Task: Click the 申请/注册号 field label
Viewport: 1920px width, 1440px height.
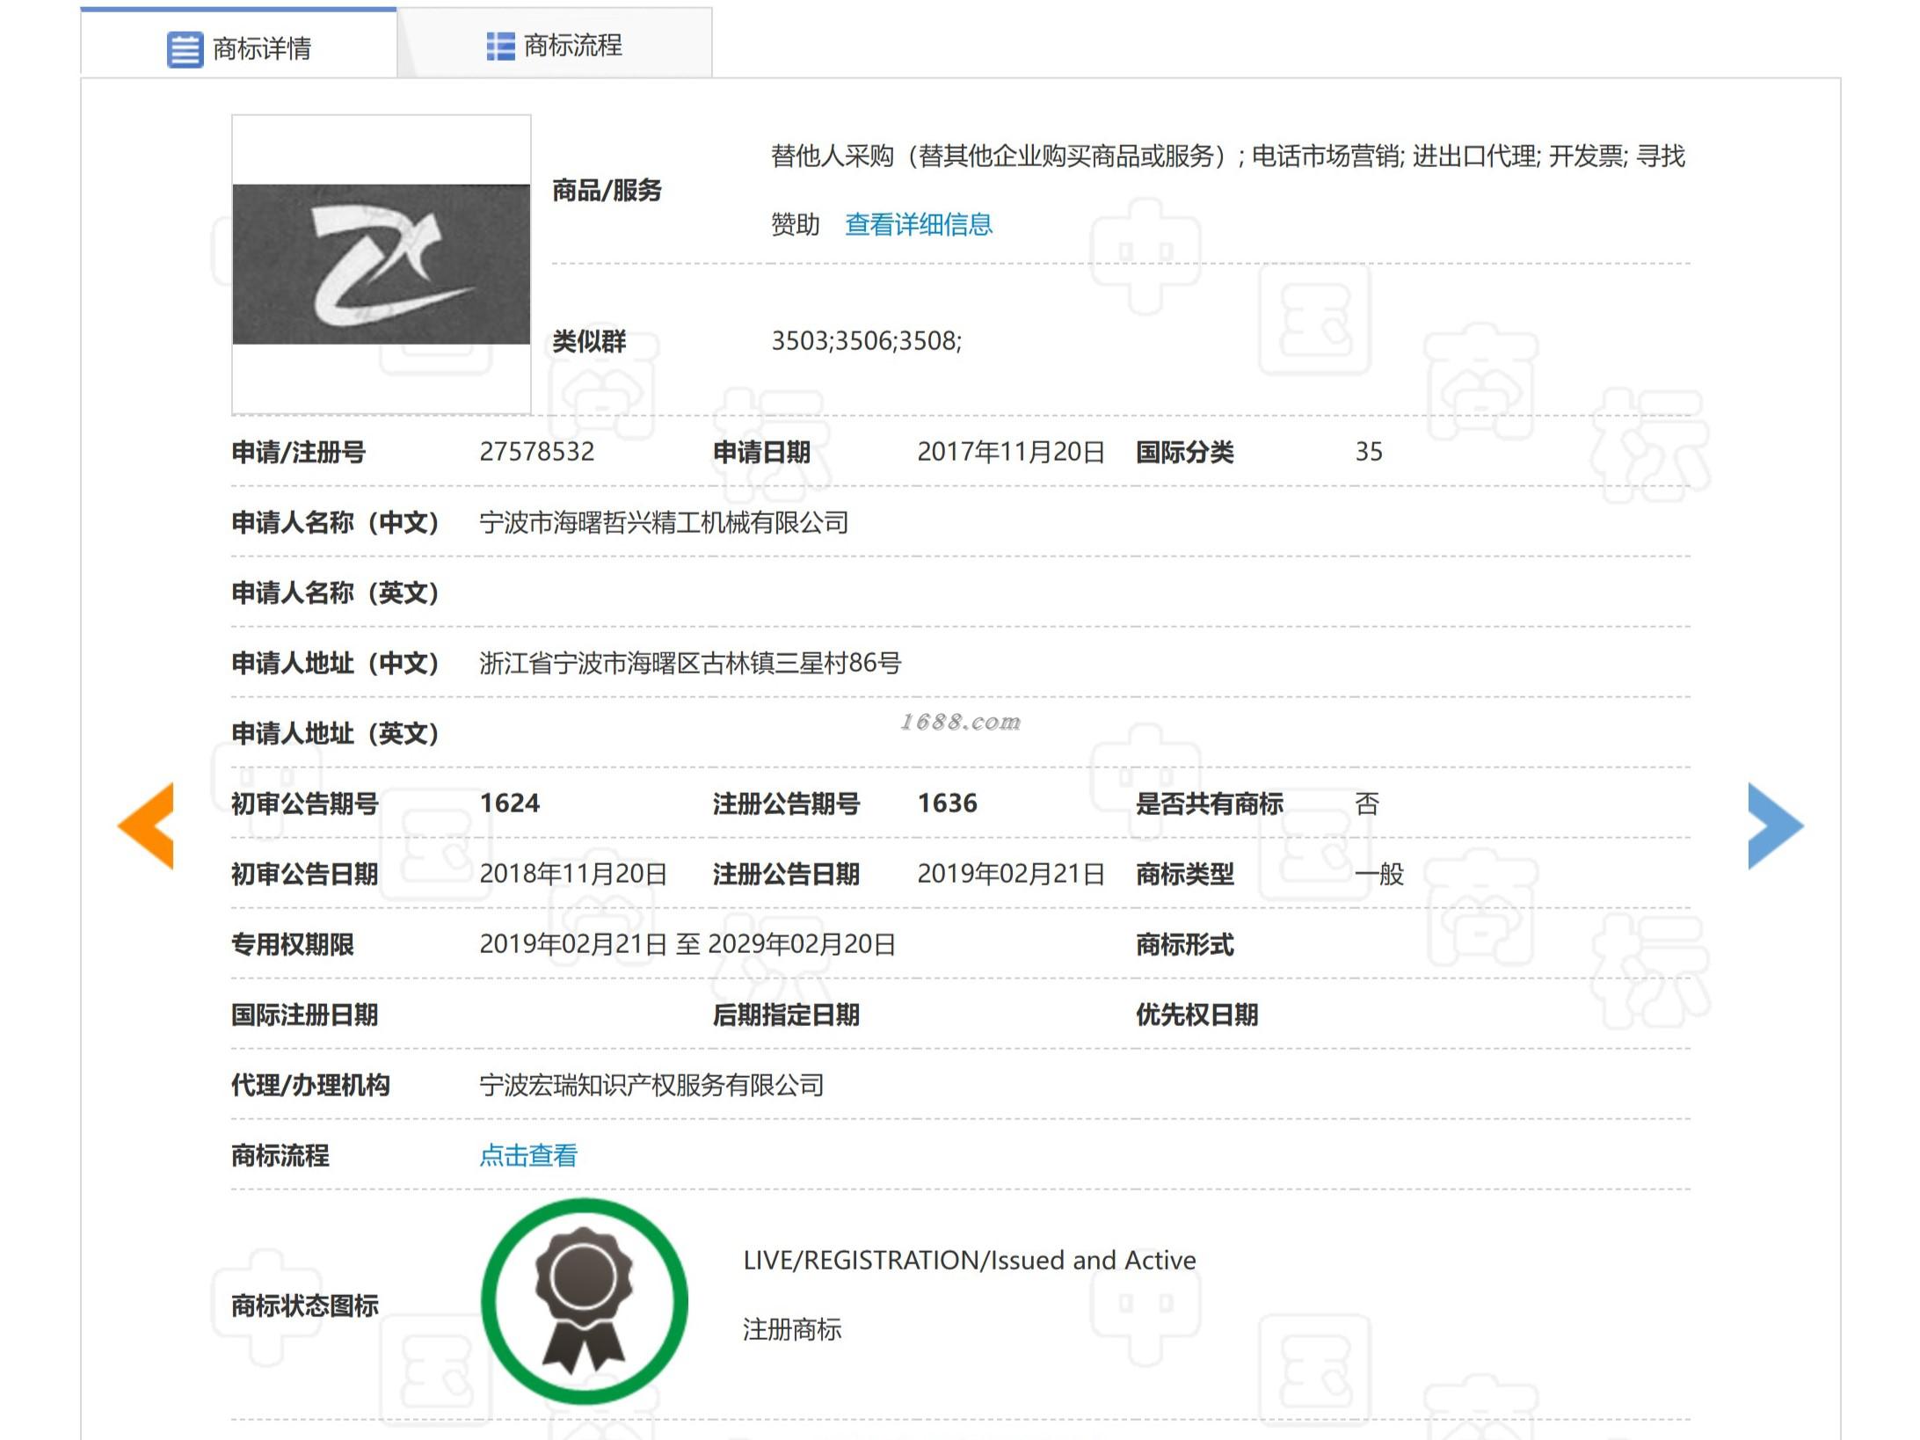Action: point(299,453)
